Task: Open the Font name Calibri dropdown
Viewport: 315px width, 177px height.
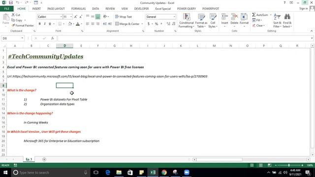Action: click(x=61, y=17)
